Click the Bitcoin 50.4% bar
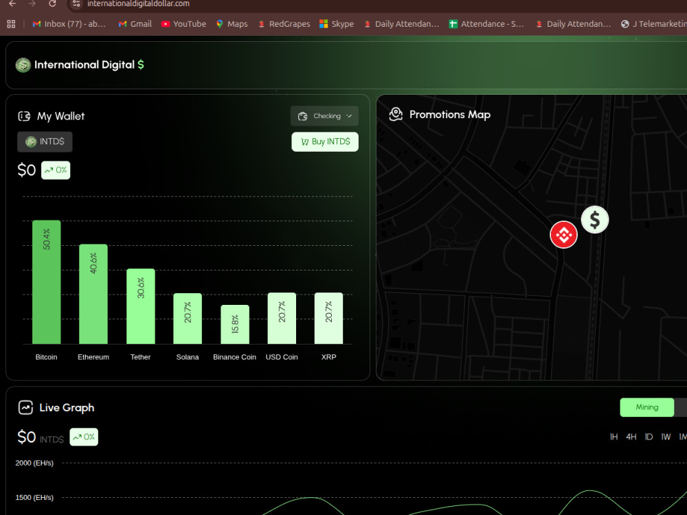Screen dimensions: 687x515 point(47,282)
